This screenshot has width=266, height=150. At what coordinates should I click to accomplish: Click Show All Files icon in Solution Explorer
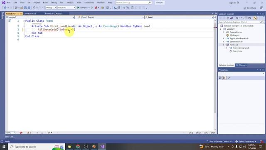coord(249,18)
